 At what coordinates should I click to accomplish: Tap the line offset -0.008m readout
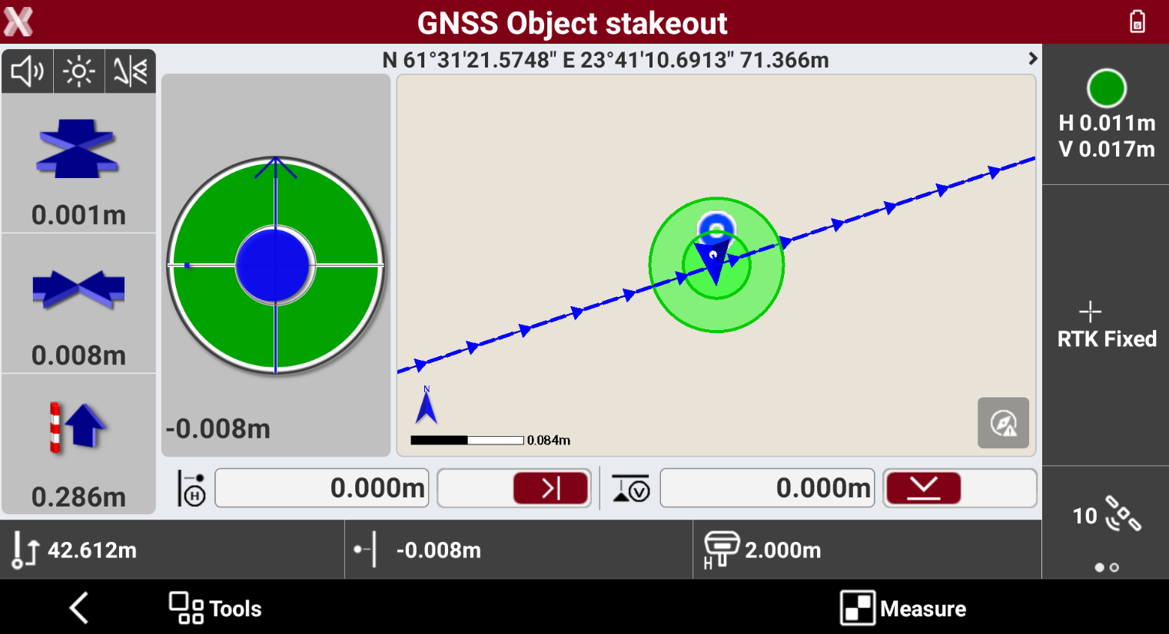[x=519, y=550]
